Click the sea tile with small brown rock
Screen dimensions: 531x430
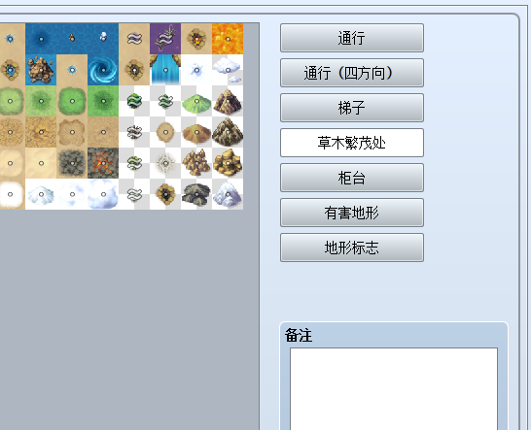(72, 39)
